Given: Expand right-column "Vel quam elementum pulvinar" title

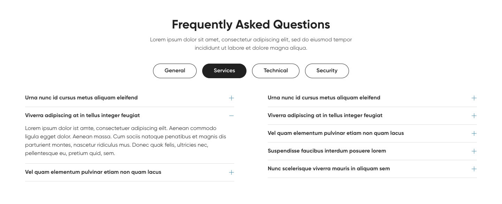Looking at the screenshot, I should point(336,133).
